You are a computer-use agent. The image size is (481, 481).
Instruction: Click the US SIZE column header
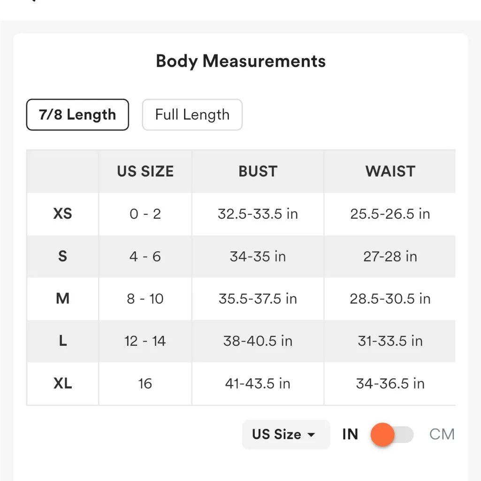(x=145, y=171)
